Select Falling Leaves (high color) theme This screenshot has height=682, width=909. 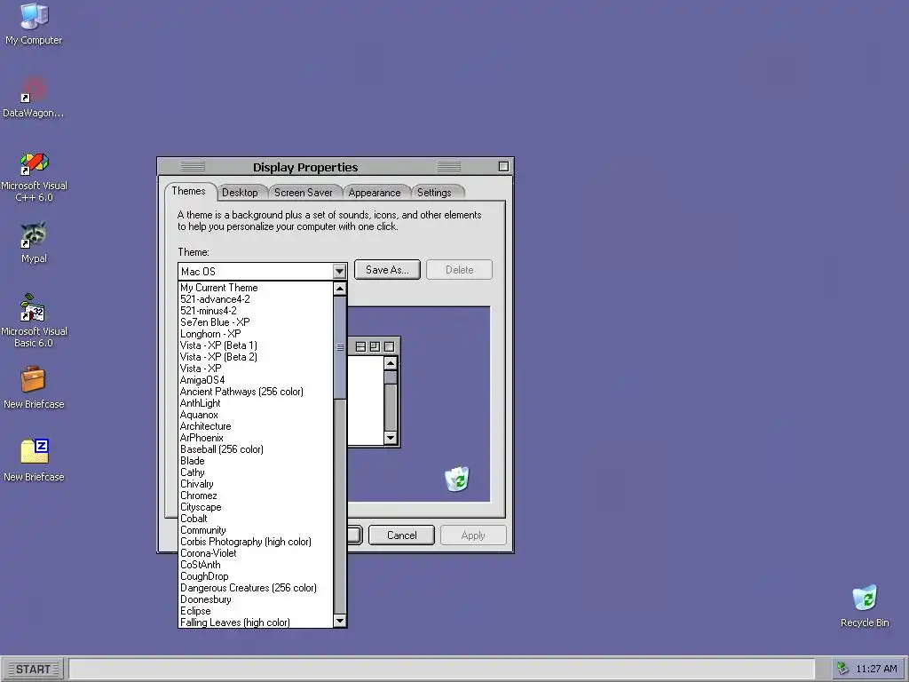256,623
